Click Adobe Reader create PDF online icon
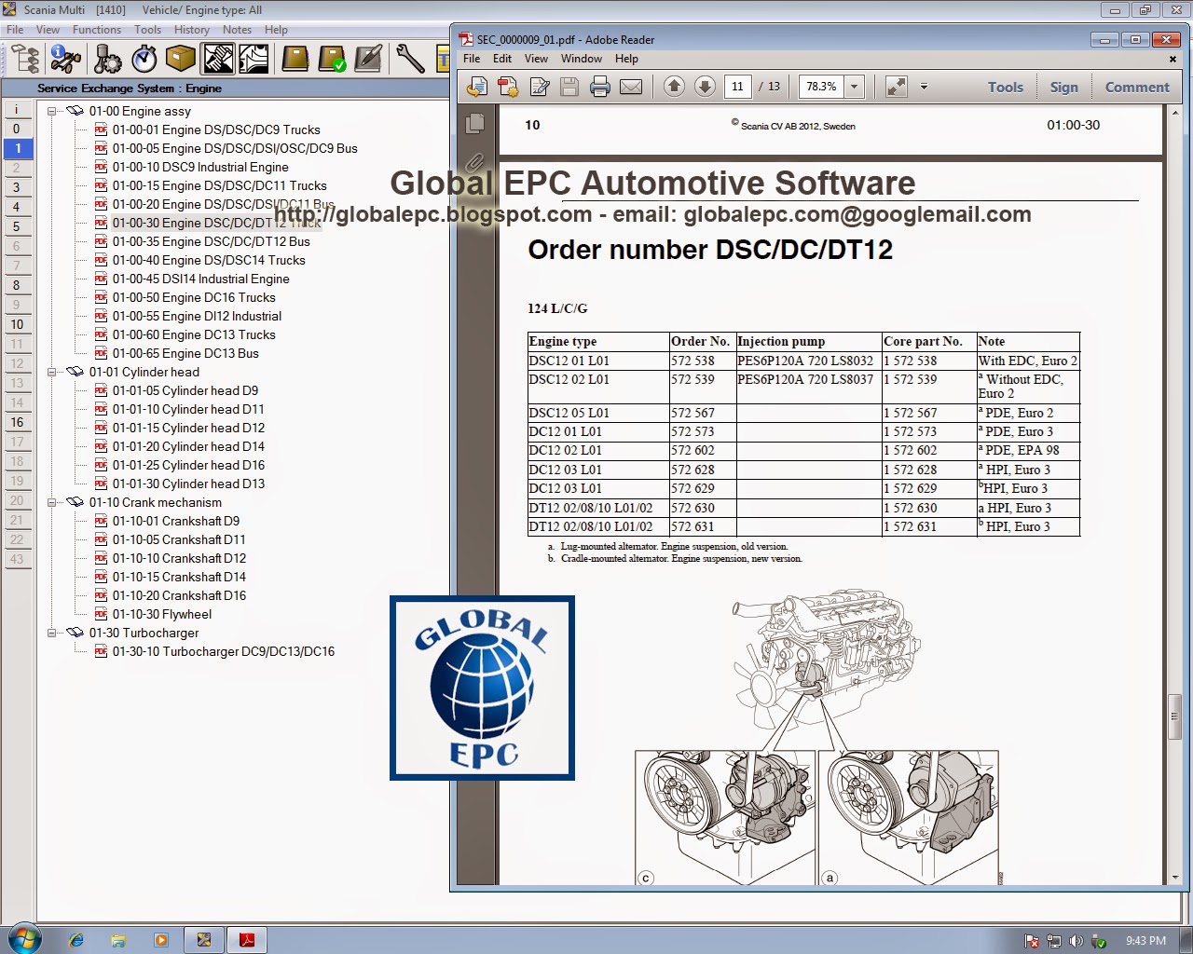Image resolution: width=1193 pixels, height=954 pixels. click(x=477, y=87)
